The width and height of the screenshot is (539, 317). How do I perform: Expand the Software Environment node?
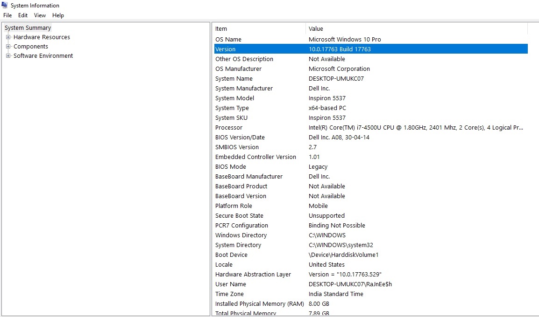[x=8, y=55]
